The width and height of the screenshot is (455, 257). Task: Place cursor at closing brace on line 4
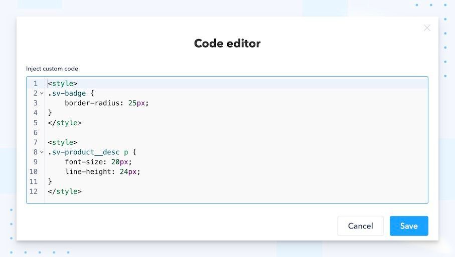50,113
